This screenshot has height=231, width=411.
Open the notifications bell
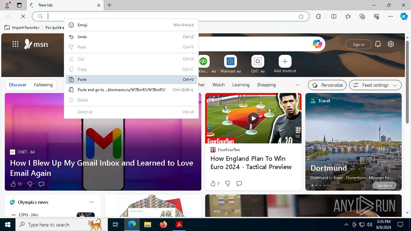point(378,44)
